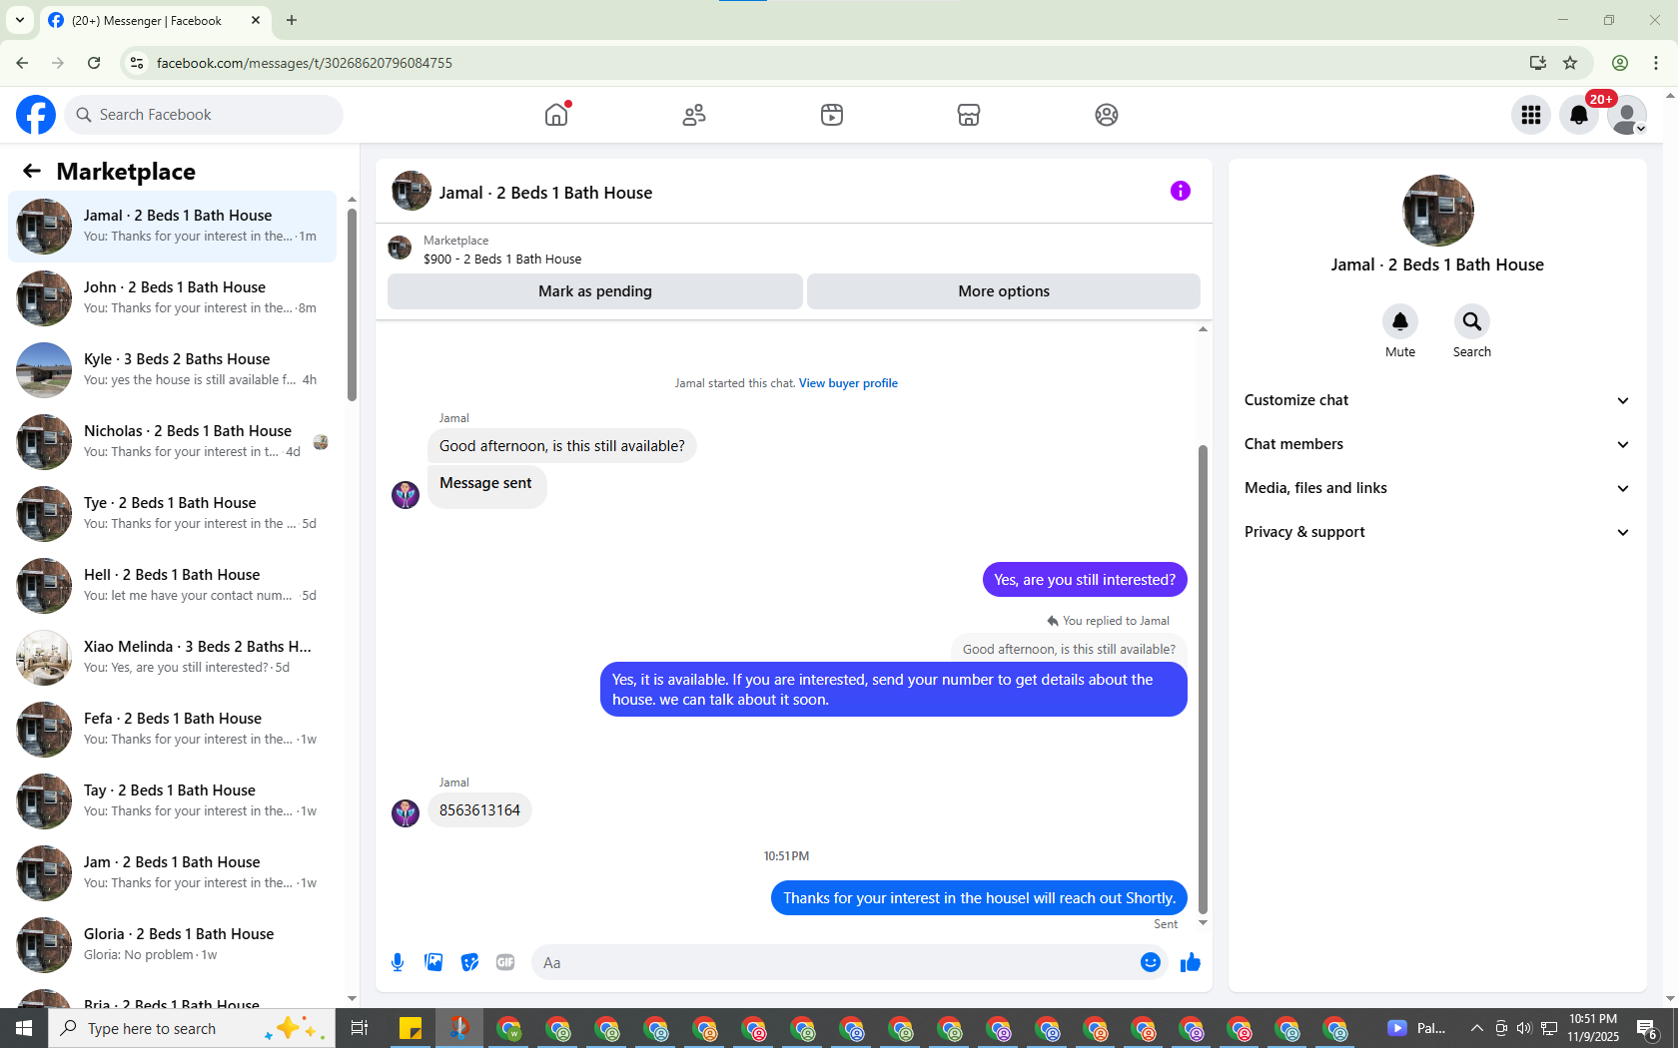Go back one page in the browser
Image resolution: width=1678 pixels, height=1048 pixels.
(x=22, y=63)
